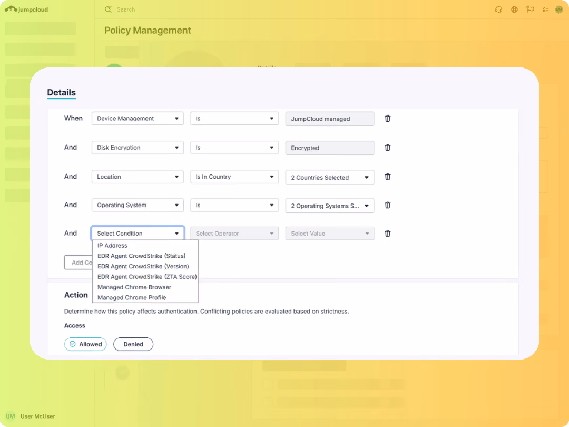Viewport: 569px width, 427px height.
Task: Switch to the Details tab
Action: (61, 93)
